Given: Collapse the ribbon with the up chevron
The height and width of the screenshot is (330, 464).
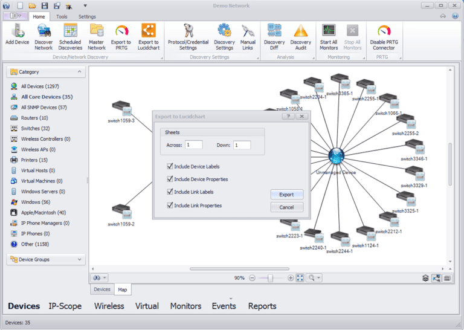Looking at the screenshot, I should tap(443, 16).
